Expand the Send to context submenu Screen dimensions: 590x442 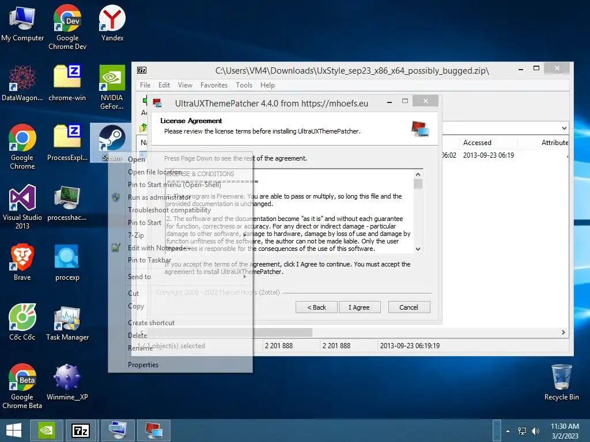tap(180, 277)
